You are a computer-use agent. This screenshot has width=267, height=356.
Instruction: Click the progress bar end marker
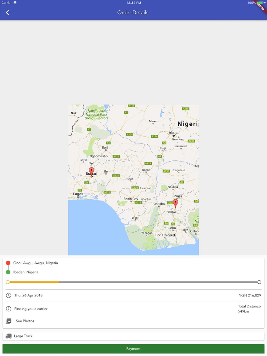coord(259,282)
